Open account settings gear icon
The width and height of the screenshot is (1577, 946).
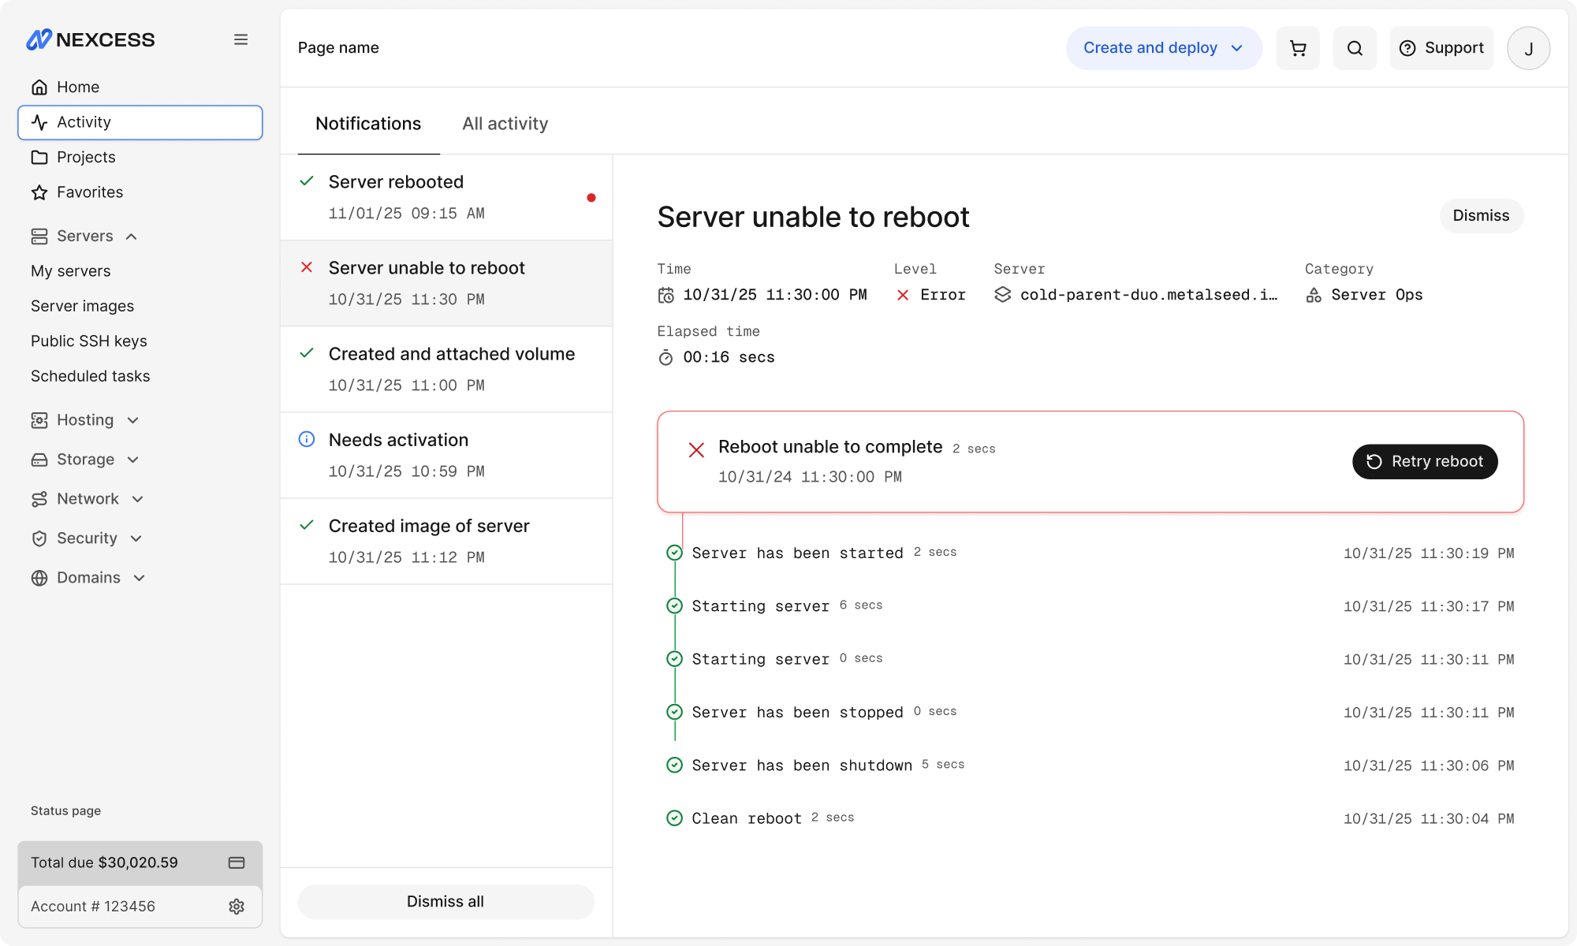click(237, 907)
